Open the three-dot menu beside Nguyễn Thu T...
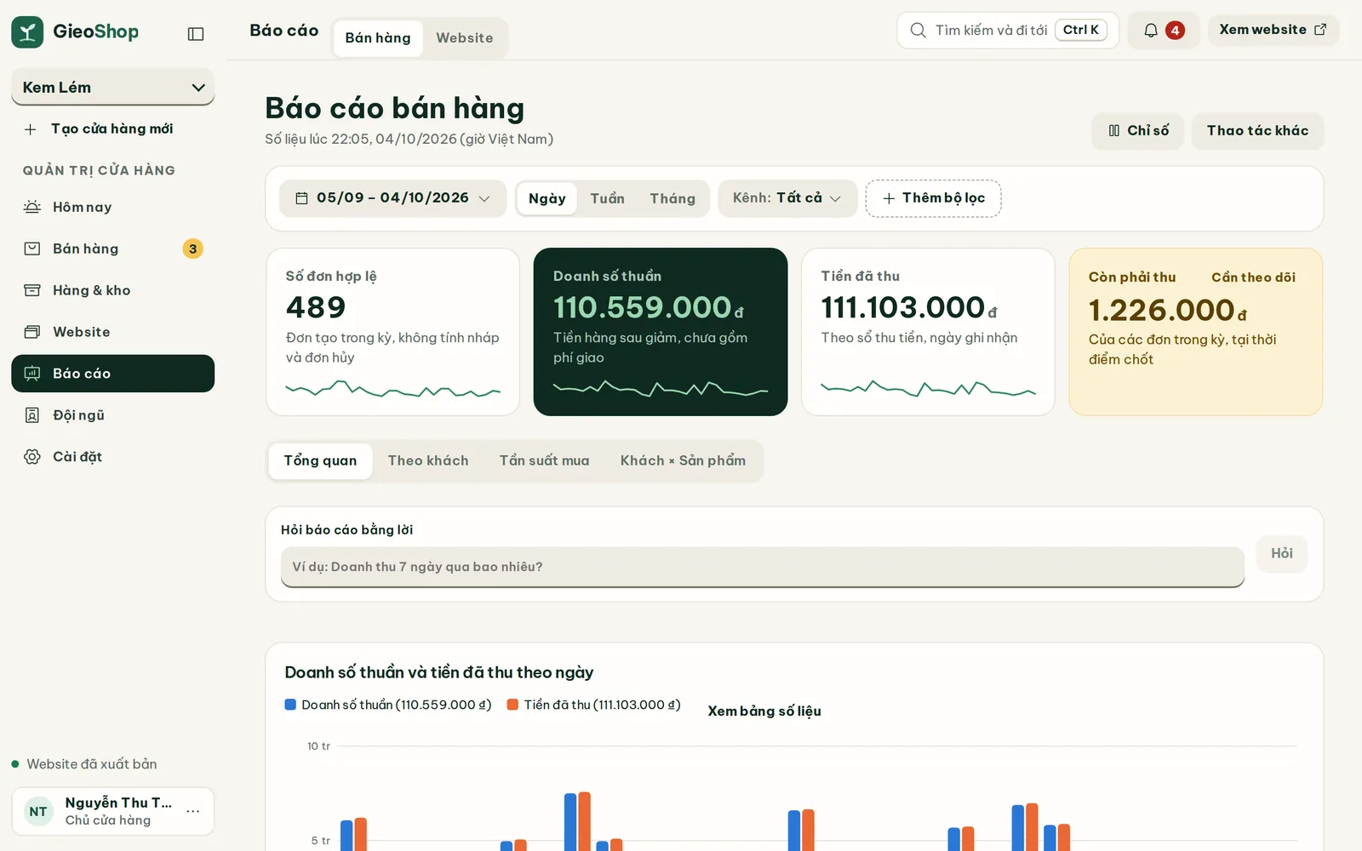Viewport: 1362px width, 851px height. point(193,811)
